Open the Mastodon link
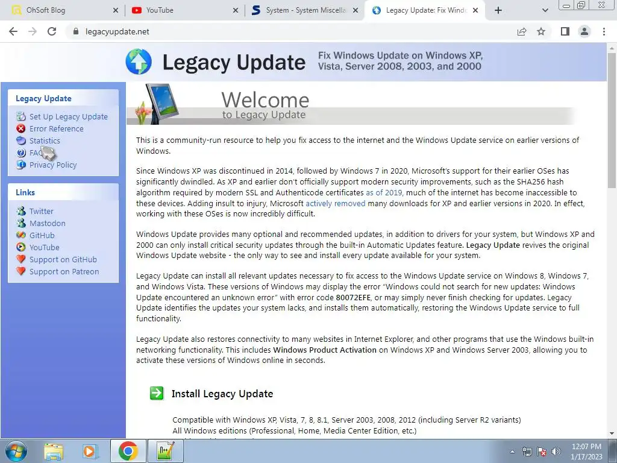This screenshot has width=617, height=463. 47,223
